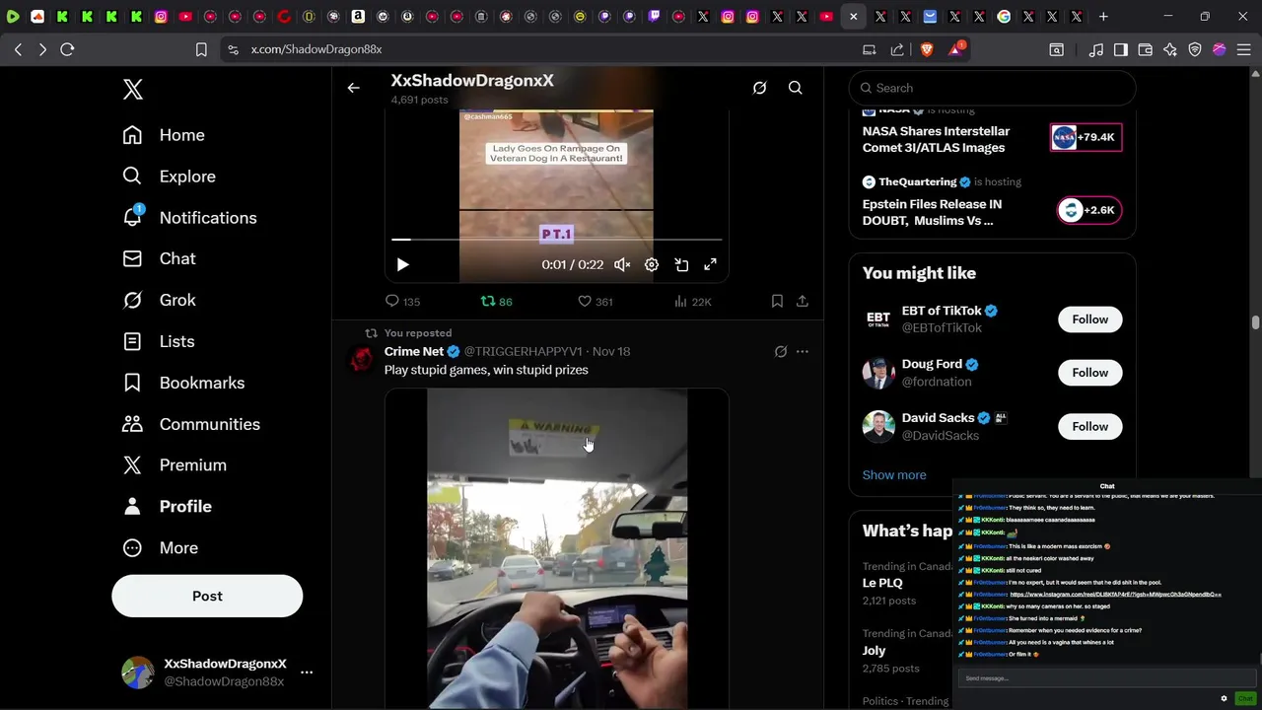Open Nov 18 post timestamp
Screen dimensions: 1262x710
click(611, 351)
